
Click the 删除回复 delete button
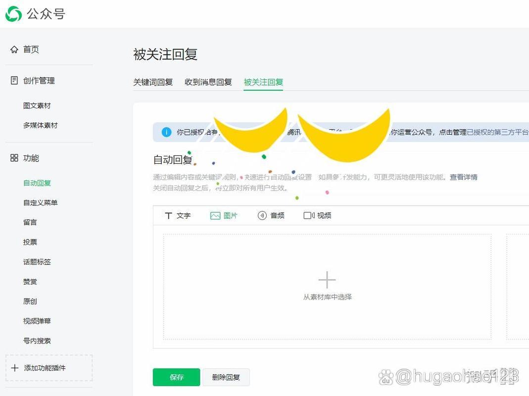[226, 377]
